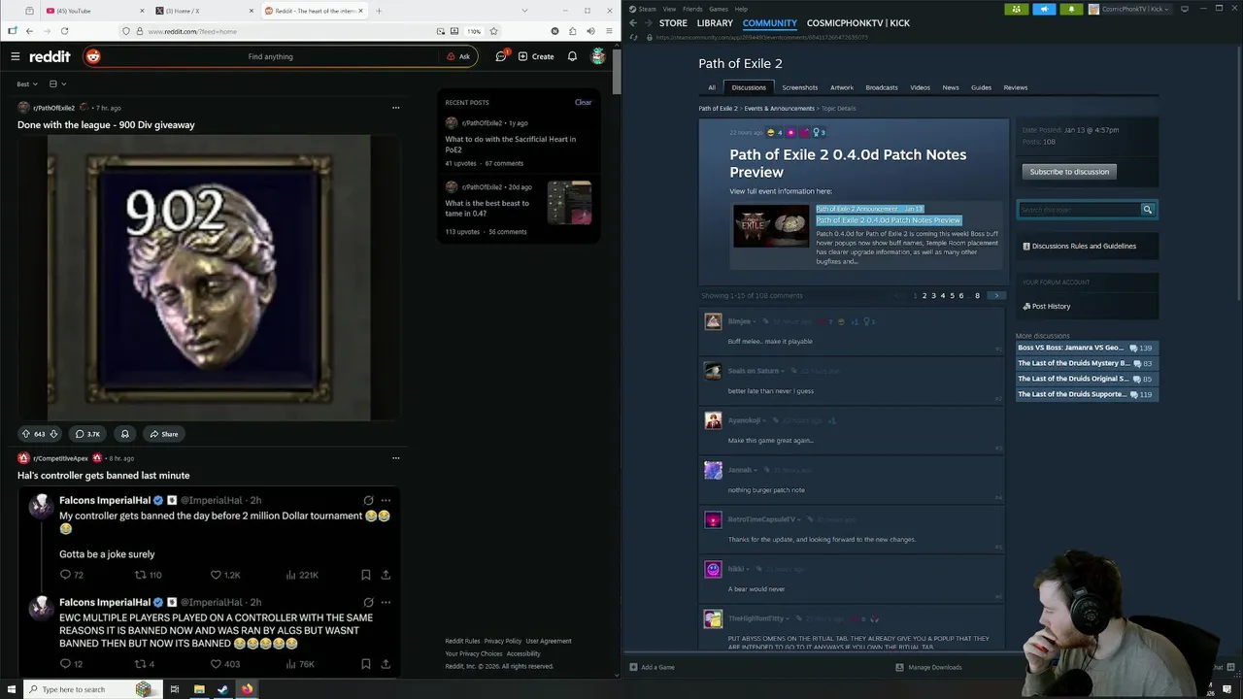Reload the Firefox page
Screen dimensions: 1243x699
click(65, 31)
